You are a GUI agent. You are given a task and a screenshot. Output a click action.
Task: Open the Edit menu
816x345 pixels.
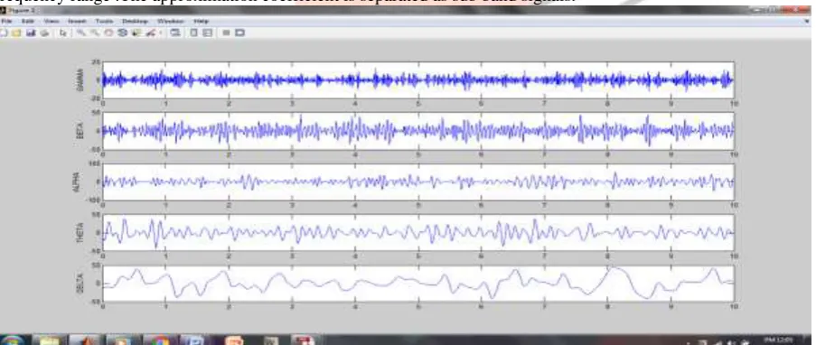(28, 22)
